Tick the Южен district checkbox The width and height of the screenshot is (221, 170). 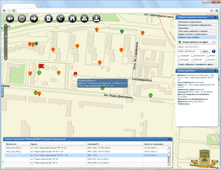[x=208, y=56]
